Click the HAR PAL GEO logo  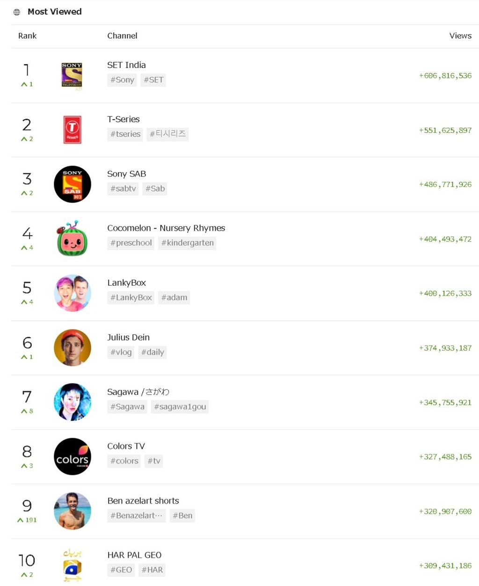72,565
